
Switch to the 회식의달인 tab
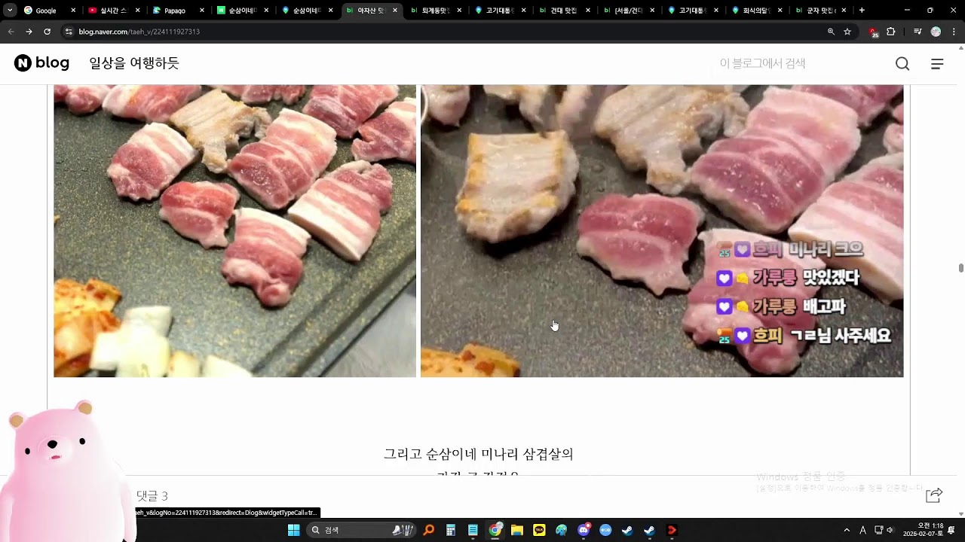[758, 11]
